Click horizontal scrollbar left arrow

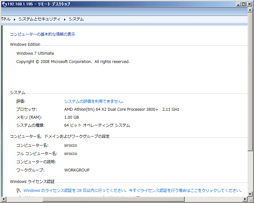pyautogui.click(x=4, y=199)
